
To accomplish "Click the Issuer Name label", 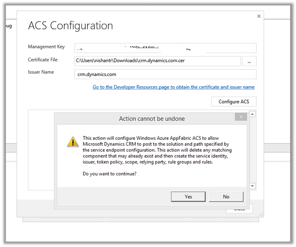I will point(41,72).
